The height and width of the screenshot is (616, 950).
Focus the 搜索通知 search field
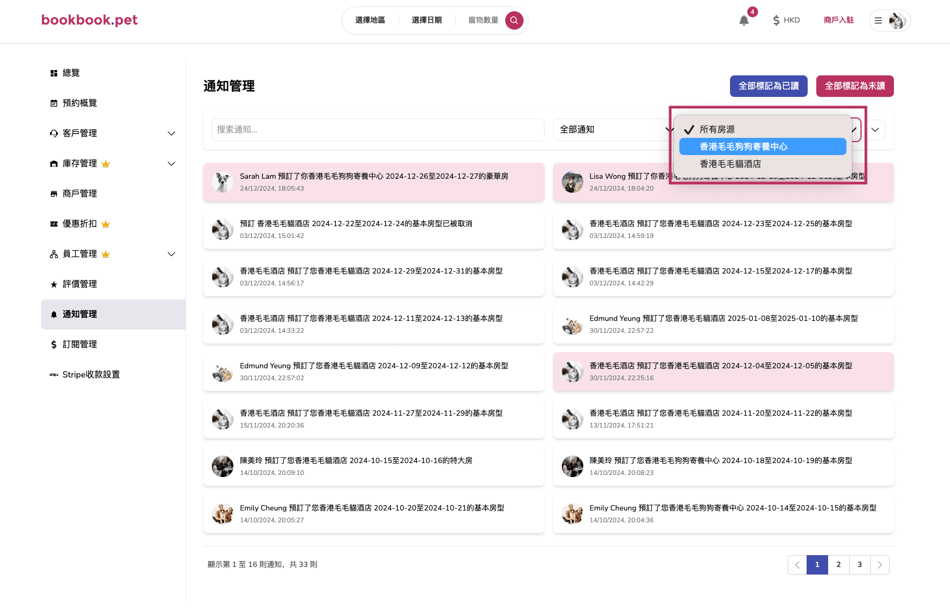[378, 130]
